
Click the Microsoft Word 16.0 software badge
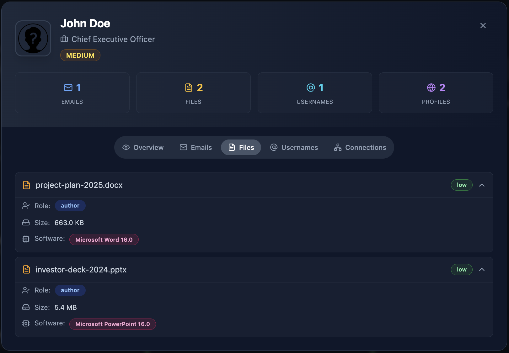pyautogui.click(x=104, y=240)
